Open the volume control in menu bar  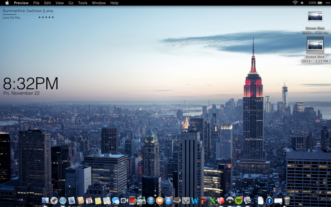pos(302,3)
